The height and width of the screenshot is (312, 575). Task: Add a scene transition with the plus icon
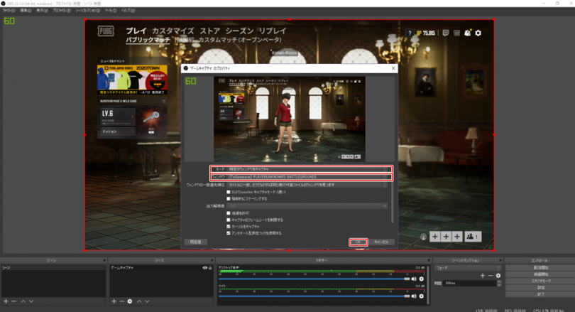point(483,275)
